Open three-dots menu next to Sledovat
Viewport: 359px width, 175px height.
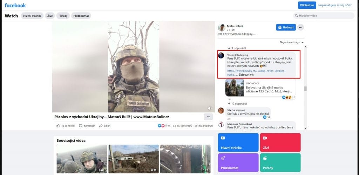tap(300, 27)
